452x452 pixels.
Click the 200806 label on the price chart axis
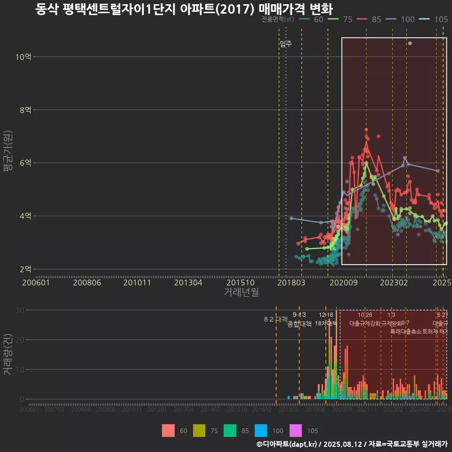click(x=87, y=282)
